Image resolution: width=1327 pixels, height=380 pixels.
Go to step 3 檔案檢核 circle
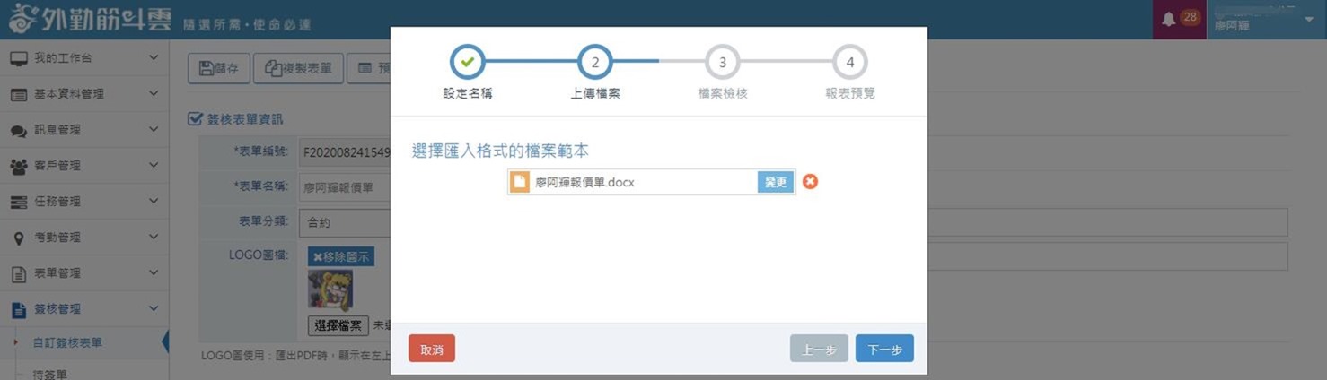point(722,63)
